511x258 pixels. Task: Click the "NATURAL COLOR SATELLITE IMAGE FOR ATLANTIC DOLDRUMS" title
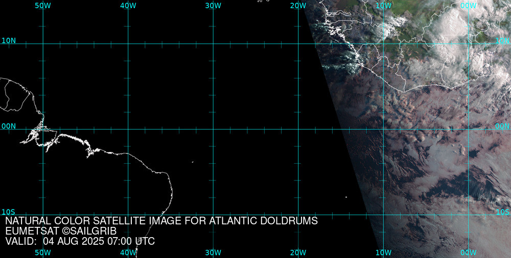[x=161, y=221]
